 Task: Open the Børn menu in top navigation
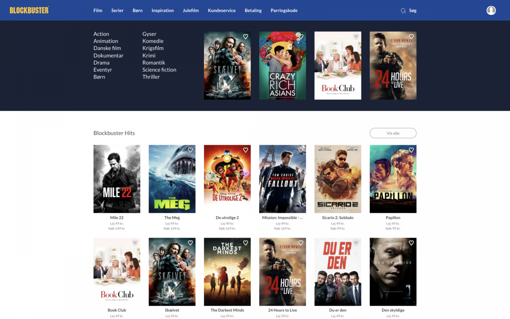click(137, 11)
